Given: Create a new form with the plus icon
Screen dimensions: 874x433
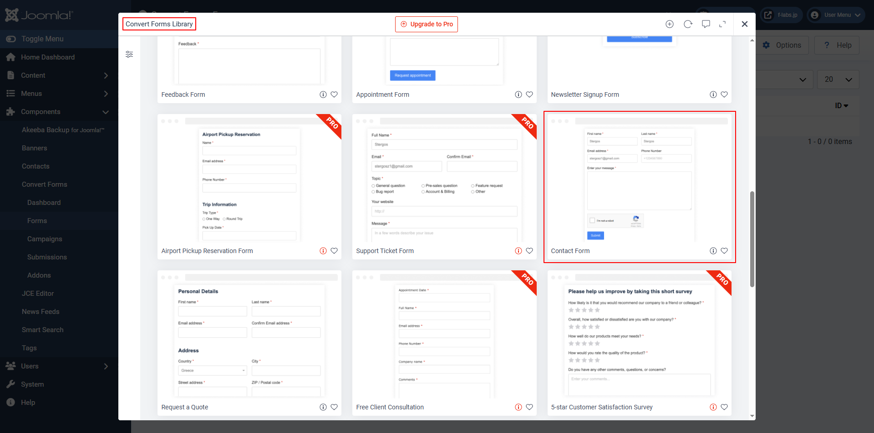Looking at the screenshot, I should tap(670, 24).
